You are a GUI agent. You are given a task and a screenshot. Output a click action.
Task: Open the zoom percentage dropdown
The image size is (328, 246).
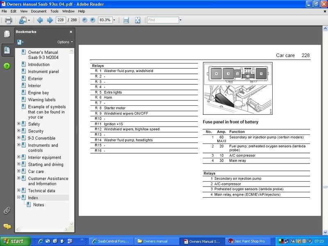tap(114, 20)
